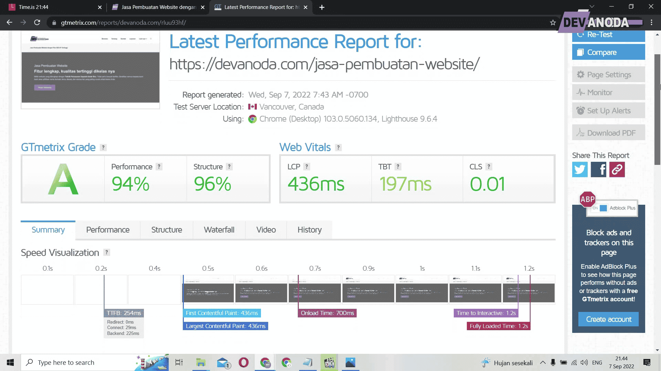The image size is (661, 371).
Task: Open the Speed Visualization help icon
Action: 107,252
